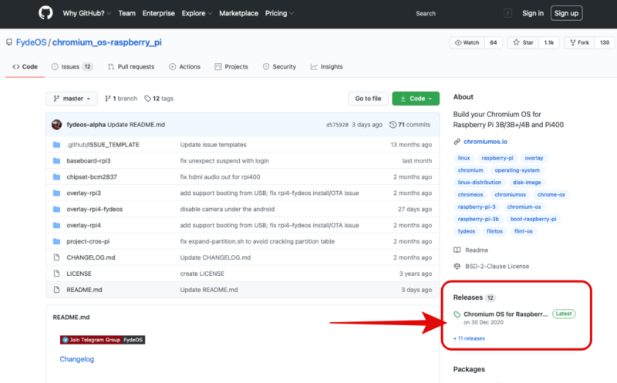The height and width of the screenshot is (383, 617).
Task: Click the chrome-os topic tag
Action: pyautogui.click(x=551, y=195)
